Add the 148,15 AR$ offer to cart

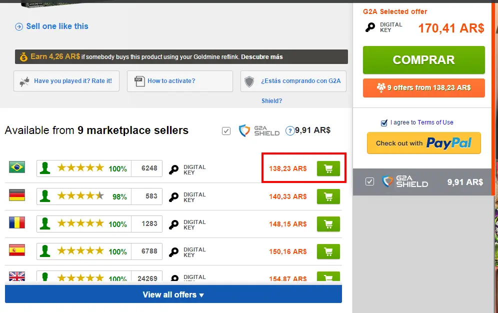coord(328,224)
